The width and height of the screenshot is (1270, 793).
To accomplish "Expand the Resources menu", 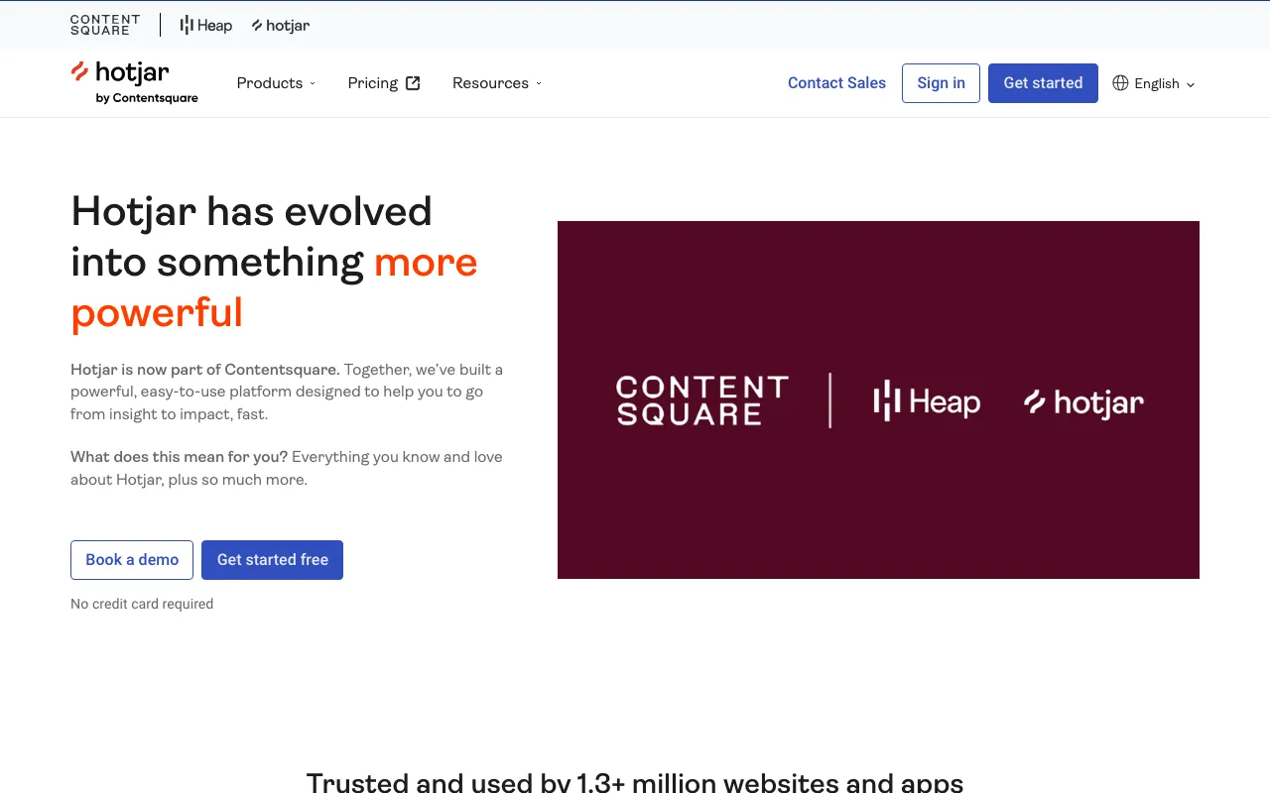I will tap(497, 83).
